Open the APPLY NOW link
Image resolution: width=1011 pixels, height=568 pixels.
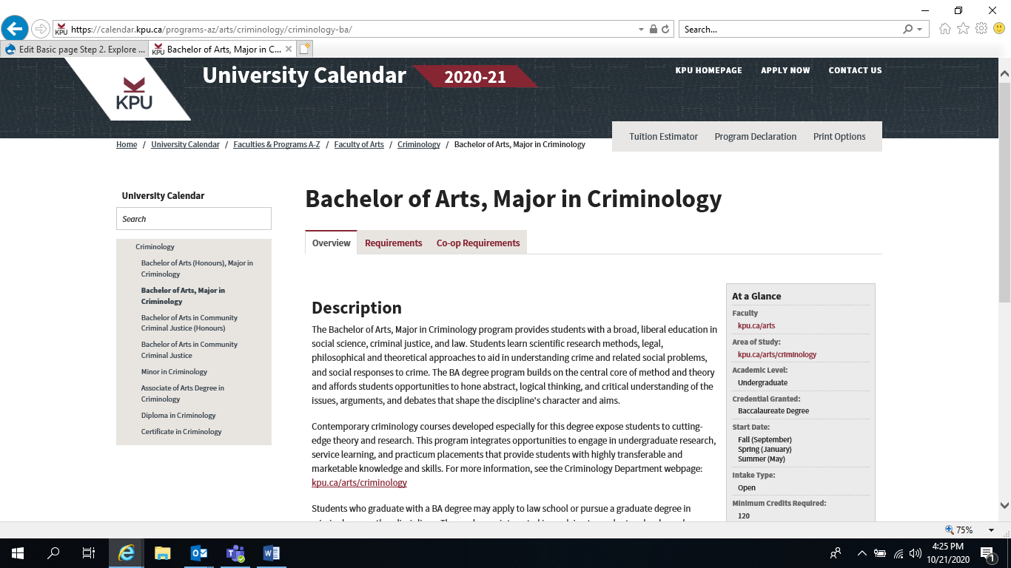point(785,70)
